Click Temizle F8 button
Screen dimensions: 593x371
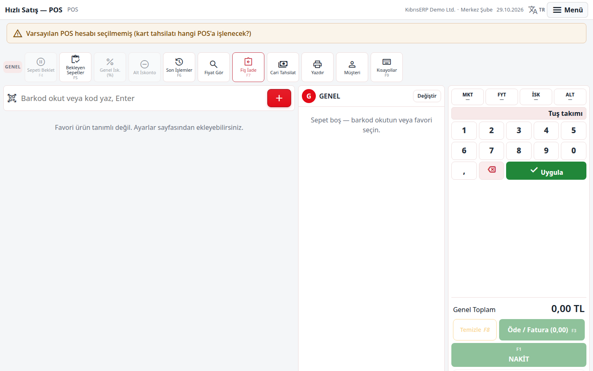coord(475,330)
